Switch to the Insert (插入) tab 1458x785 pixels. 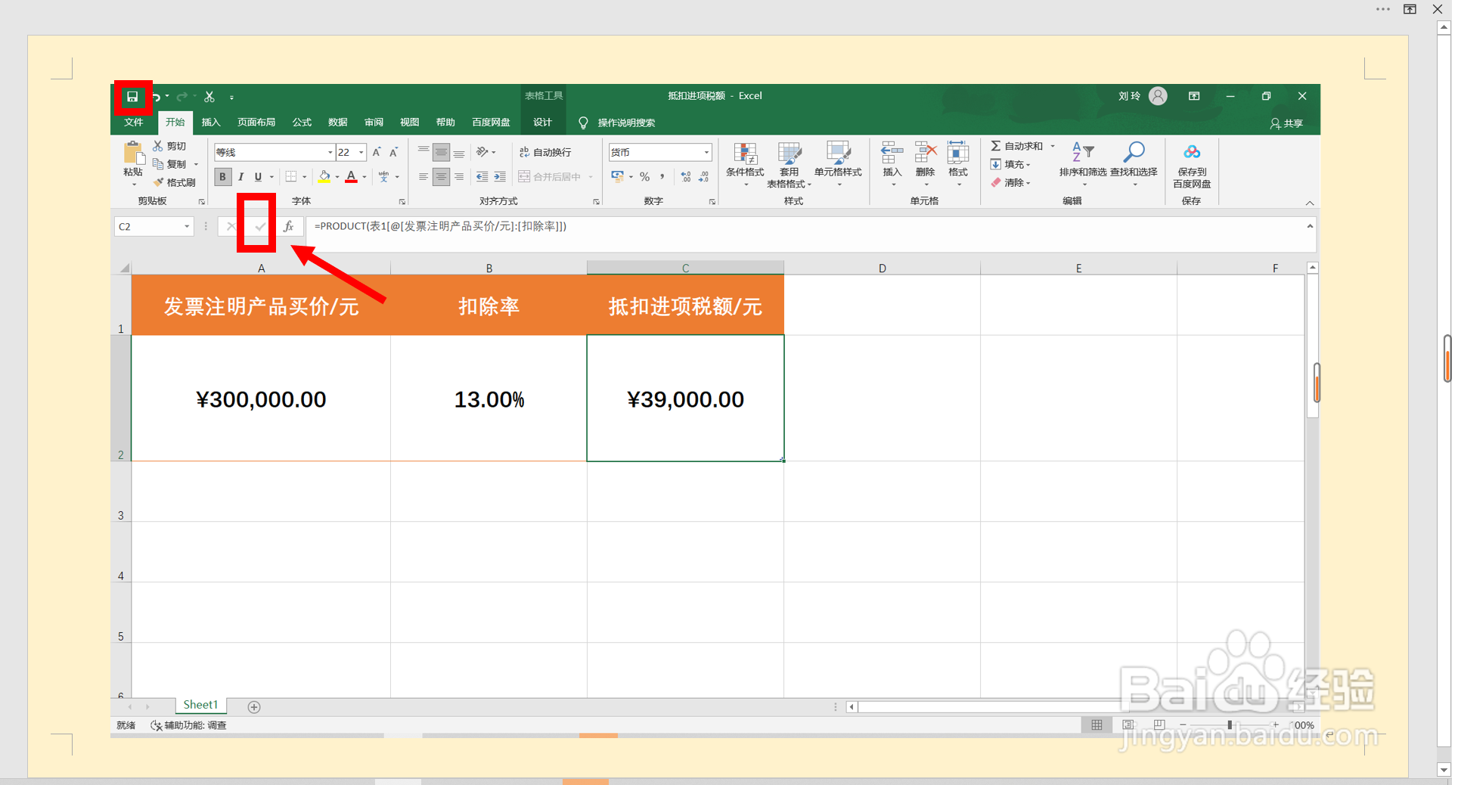(211, 123)
